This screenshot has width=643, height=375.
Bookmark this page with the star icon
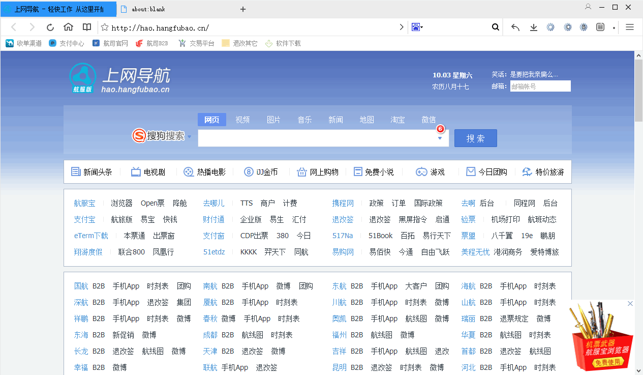105,27
